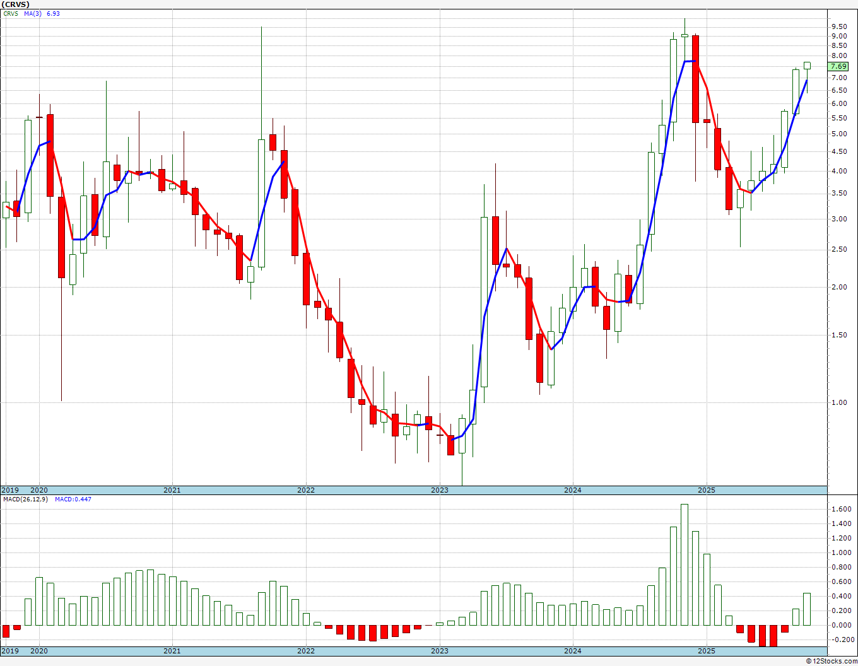
Task: Select 2024 on the MACD panel time axis
Action: coord(573,651)
